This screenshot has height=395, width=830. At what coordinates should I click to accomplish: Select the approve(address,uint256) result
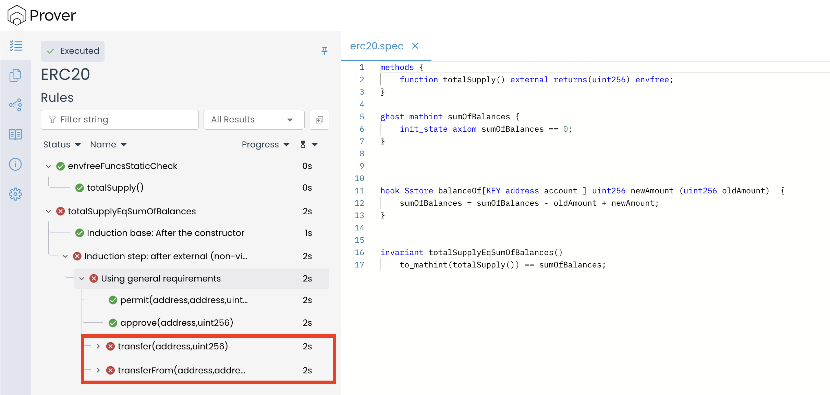pyautogui.click(x=176, y=323)
